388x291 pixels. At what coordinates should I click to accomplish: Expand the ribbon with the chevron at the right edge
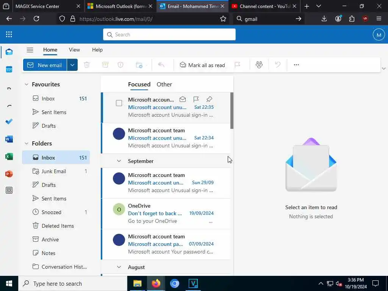pos(383,69)
